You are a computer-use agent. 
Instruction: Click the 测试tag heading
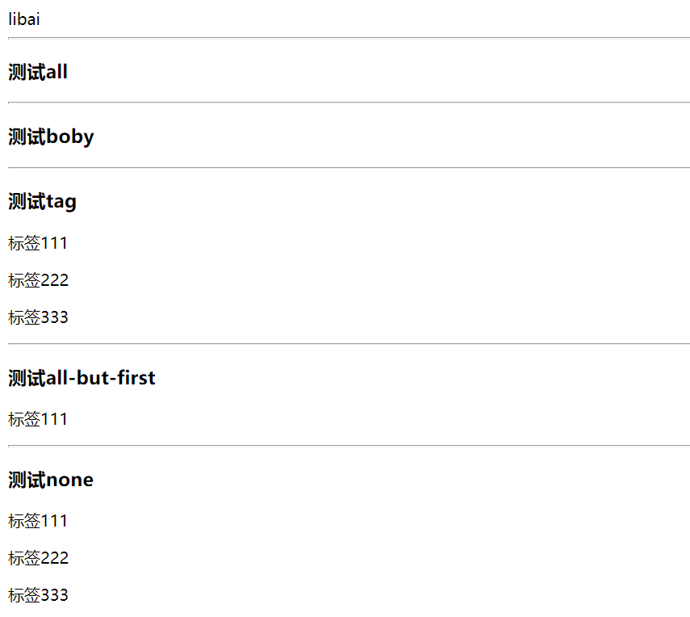pyautogui.click(x=42, y=202)
